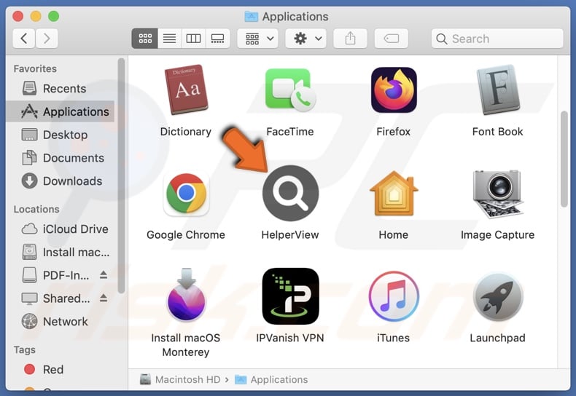Click the "Image Capture" name label
576x396 pixels.
(x=498, y=235)
